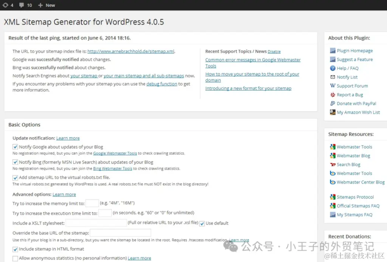Open Introducing a new format for your sitemap
387x262 pixels.
(x=248, y=88)
